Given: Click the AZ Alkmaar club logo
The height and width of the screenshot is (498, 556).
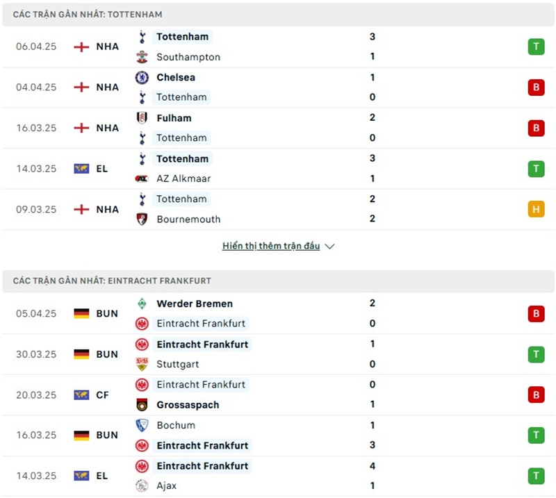Looking at the screenshot, I should click(x=142, y=179).
